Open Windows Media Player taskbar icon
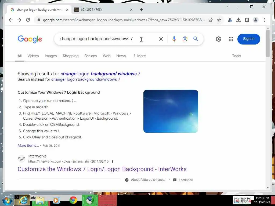275x206 pixels. tap(56, 200)
